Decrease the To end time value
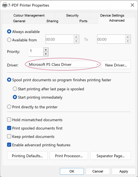 [x=128, y=41]
